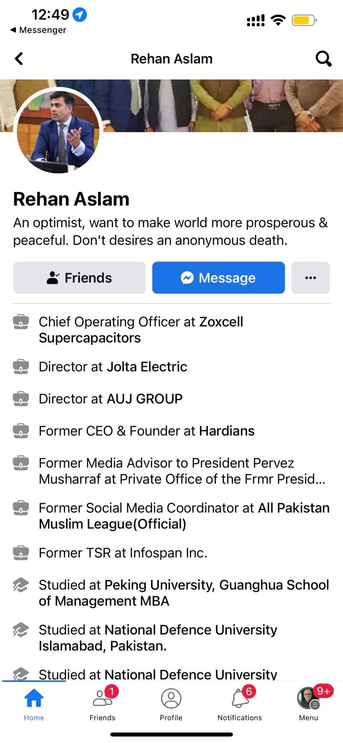Open search with magnifying glass icon
343x743 pixels.
[x=323, y=58]
